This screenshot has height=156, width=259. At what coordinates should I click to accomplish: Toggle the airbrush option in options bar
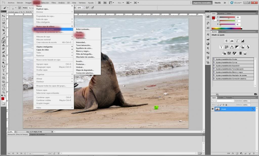[x=87, y=8]
